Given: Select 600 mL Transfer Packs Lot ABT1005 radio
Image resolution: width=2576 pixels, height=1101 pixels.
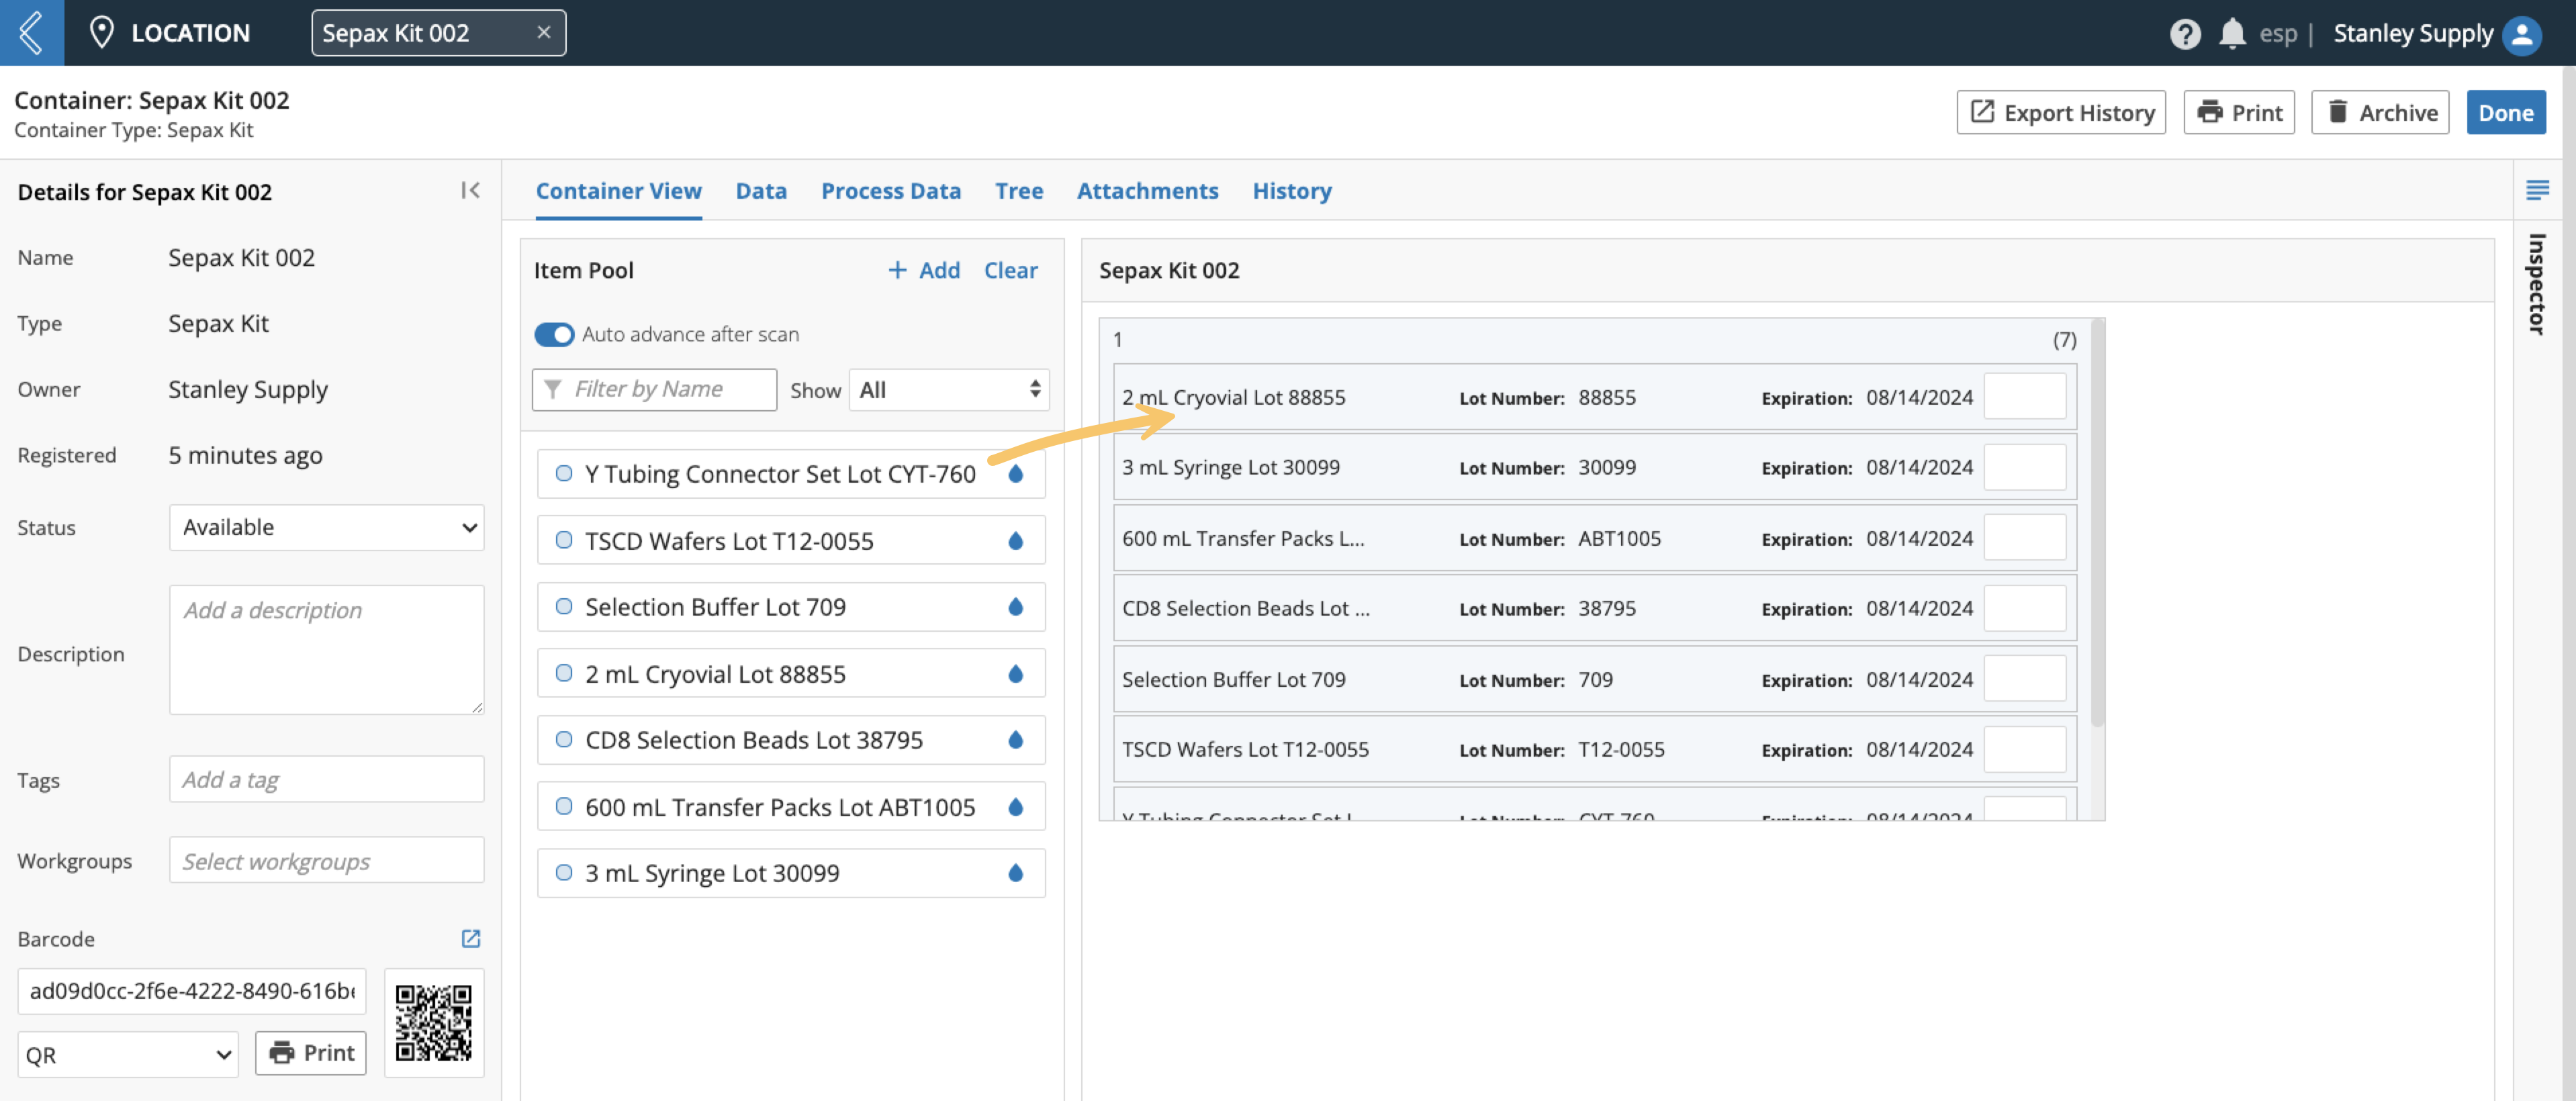Looking at the screenshot, I should [564, 806].
